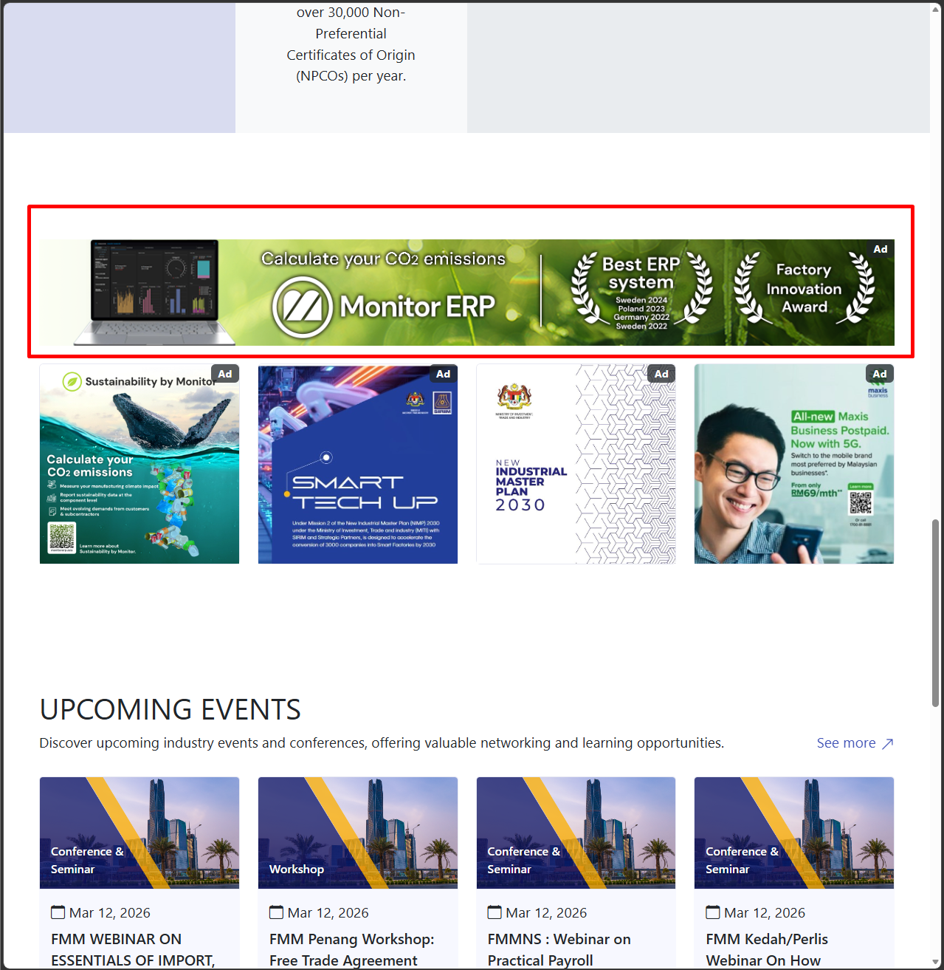Screen dimensions: 944x970
Task: Open FMM Penang Workshop: Free Trade Agreement
Action: [x=352, y=949]
